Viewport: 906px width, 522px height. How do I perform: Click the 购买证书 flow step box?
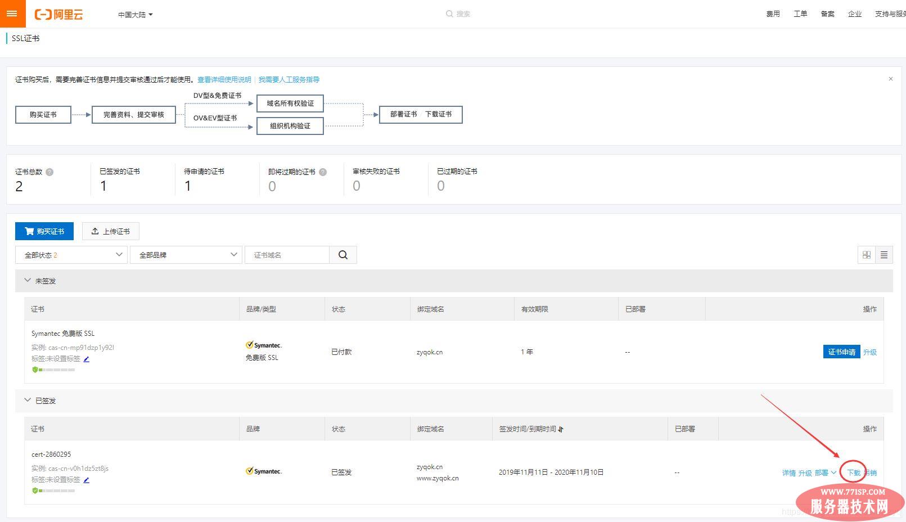pyautogui.click(x=43, y=115)
